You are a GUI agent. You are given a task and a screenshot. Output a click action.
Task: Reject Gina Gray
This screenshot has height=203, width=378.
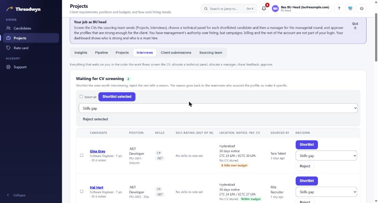click(x=305, y=166)
